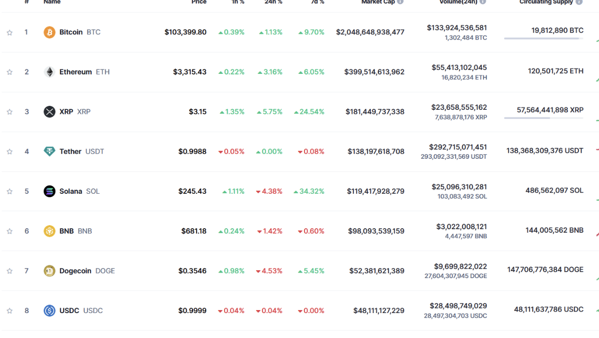Toggle the watchlist star for Bitcoin
The image size is (599, 338).
point(9,32)
